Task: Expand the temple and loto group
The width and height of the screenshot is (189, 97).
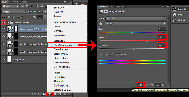Action: pos(8,23)
